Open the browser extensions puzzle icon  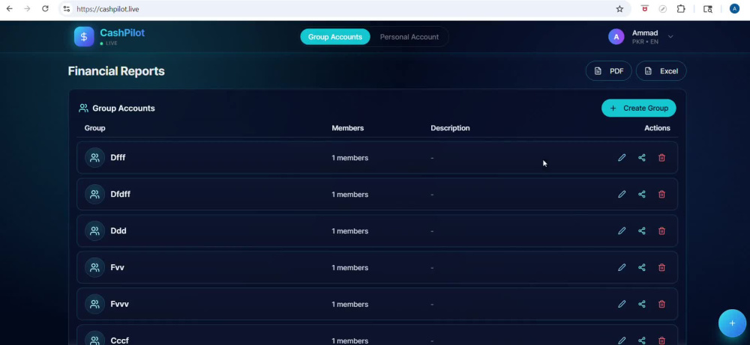point(681,9)
